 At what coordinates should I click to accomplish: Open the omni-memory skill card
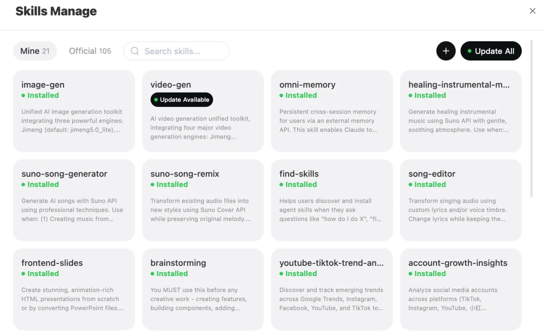332,111
